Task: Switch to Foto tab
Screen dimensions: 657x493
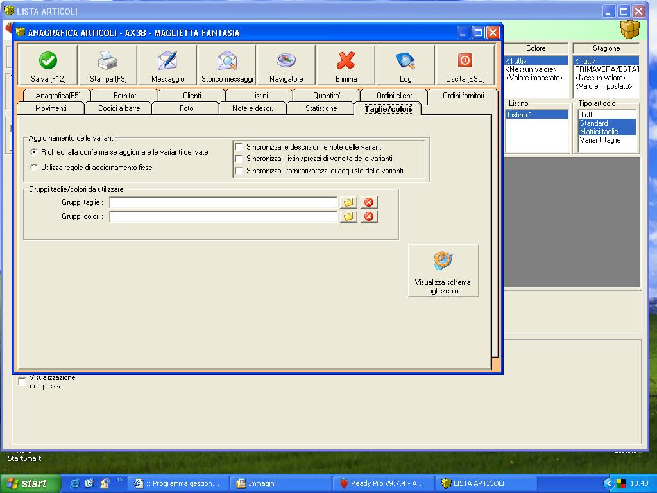Action: (x=186, y=108)
